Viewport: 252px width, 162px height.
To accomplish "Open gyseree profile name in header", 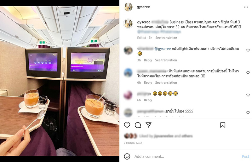I will click(143, 7).
